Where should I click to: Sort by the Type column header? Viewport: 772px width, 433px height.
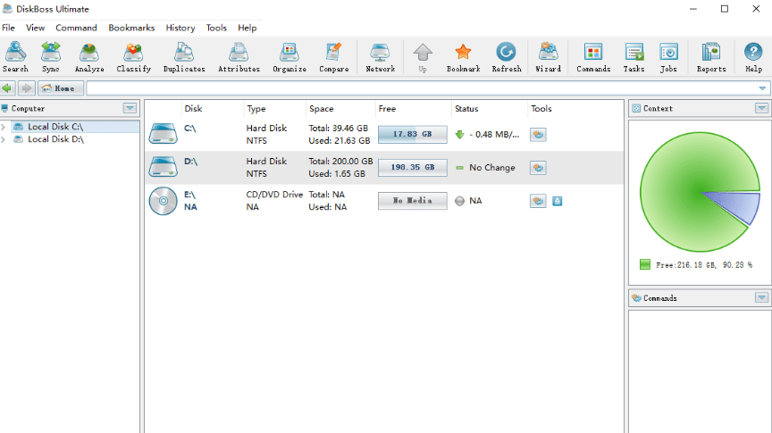click(256, 109)
